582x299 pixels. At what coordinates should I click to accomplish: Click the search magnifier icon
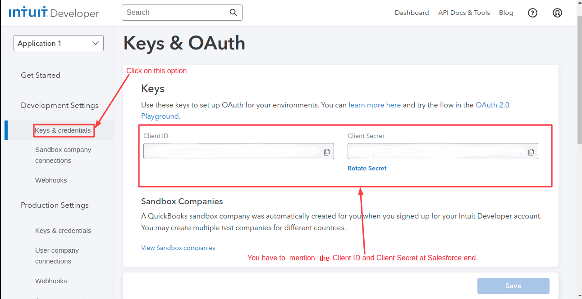coord(233,13)
